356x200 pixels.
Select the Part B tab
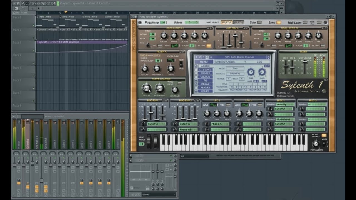coord(238,22)
